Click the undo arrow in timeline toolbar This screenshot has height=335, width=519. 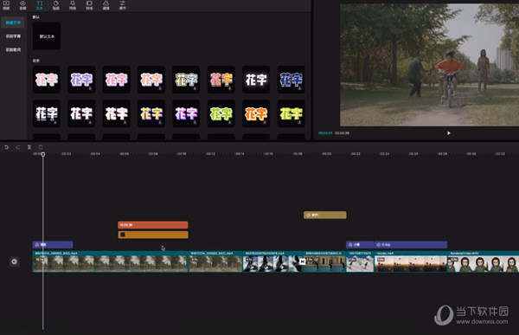click(x=6, y=147)
